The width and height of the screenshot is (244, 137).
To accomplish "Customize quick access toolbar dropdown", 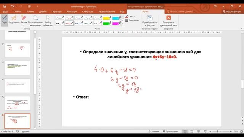I will pos(37,6).
